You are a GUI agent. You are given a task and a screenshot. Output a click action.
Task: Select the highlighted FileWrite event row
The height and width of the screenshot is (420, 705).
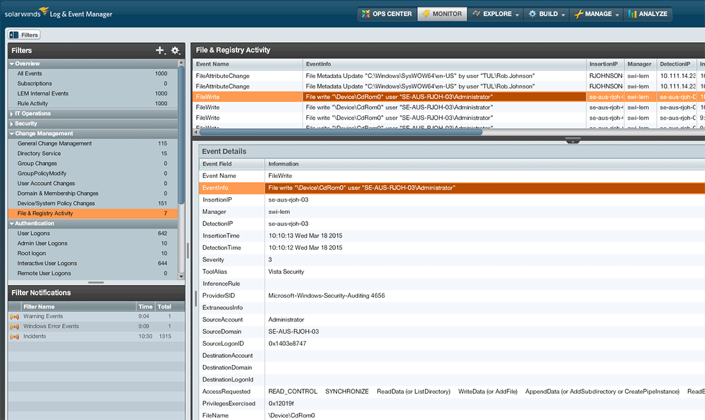click(449, 97)
